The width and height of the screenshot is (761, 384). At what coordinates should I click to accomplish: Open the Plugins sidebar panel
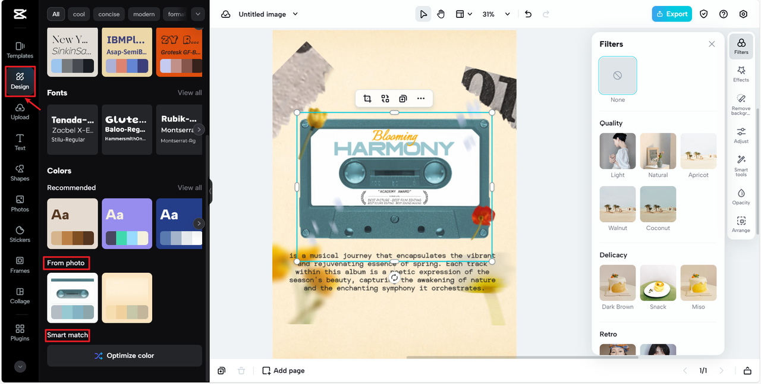click(x=20, y=333)
